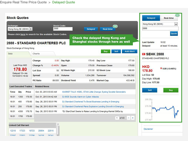Click the news page number box
This screenshot has width=188, height=141.
tap(117, 118)
